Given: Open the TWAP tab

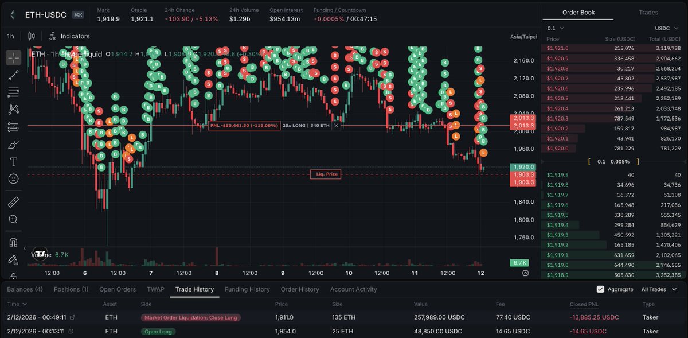Looking at the screenshot, I should pos(155,289).
